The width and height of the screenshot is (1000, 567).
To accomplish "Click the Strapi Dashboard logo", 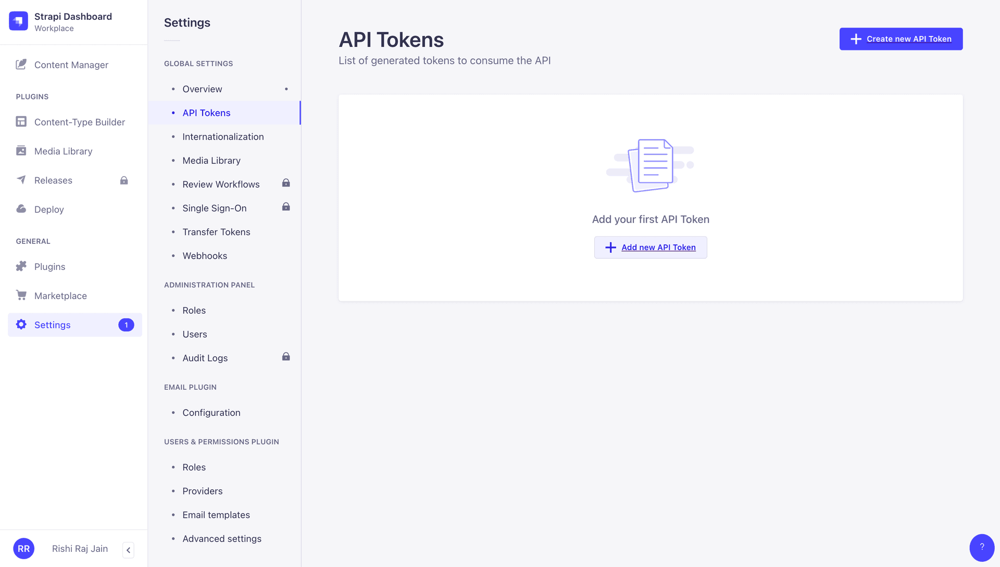I will click(18, 21).
